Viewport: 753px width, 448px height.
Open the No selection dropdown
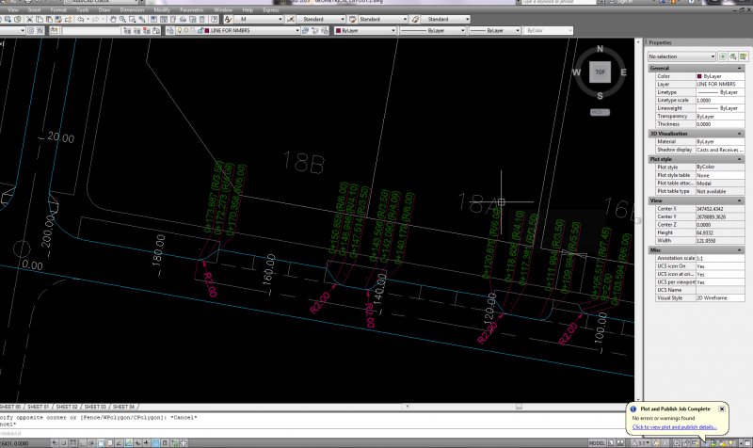[712, 56]
